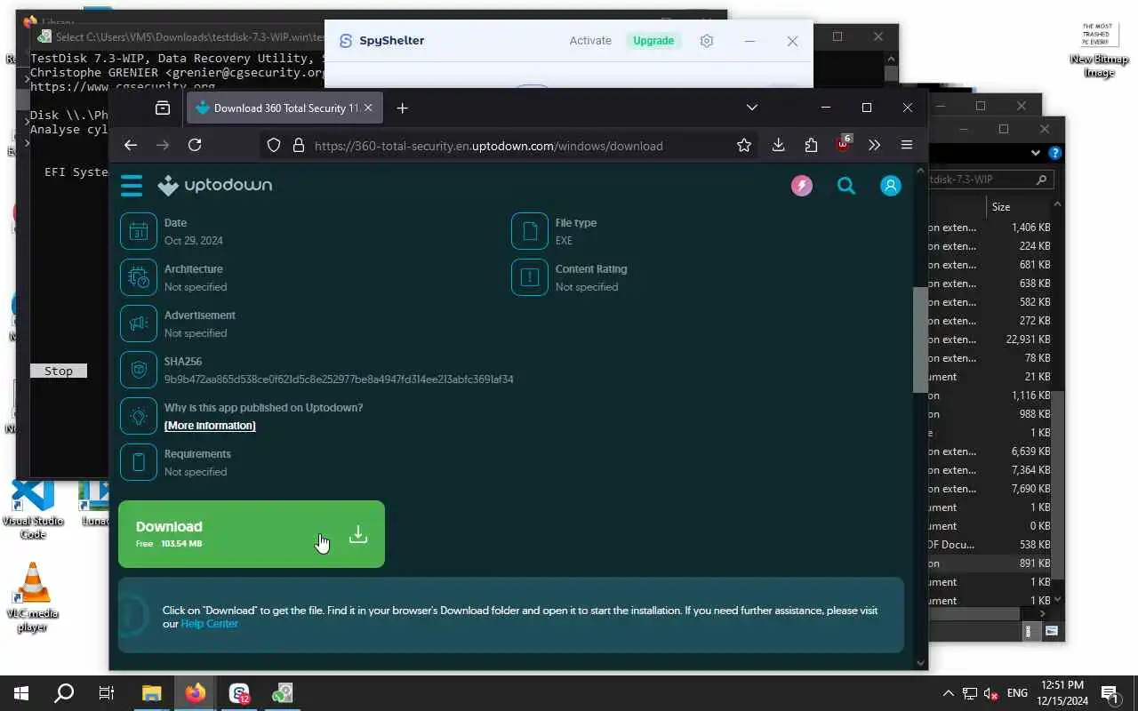Image resolution: width=1138 pixels, height=711 pixels.
Task: Click the muted volume tray icon
Action: pyautogui.click(x=991, y=693)
